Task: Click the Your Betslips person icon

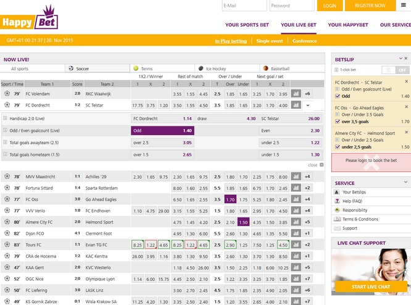Action: [x=337, y=192]
